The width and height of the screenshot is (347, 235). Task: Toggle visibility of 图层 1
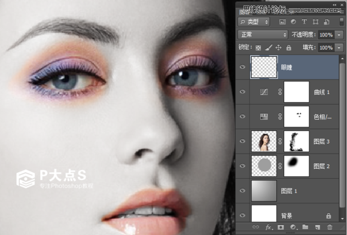[242, 191]
